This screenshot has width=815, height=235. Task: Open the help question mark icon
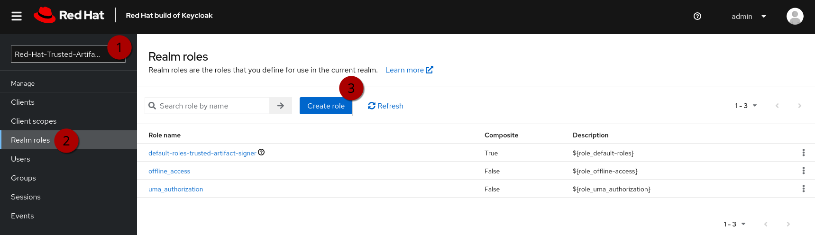(x=697, y=16)
